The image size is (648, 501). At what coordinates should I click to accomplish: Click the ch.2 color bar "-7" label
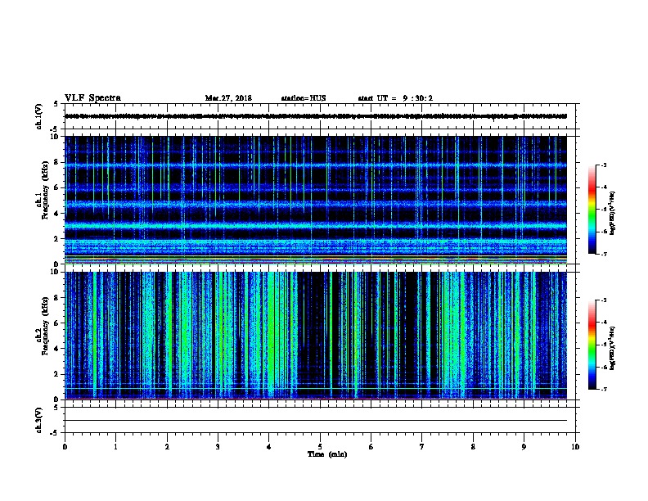pyautogui.click(x=603, y=389)
